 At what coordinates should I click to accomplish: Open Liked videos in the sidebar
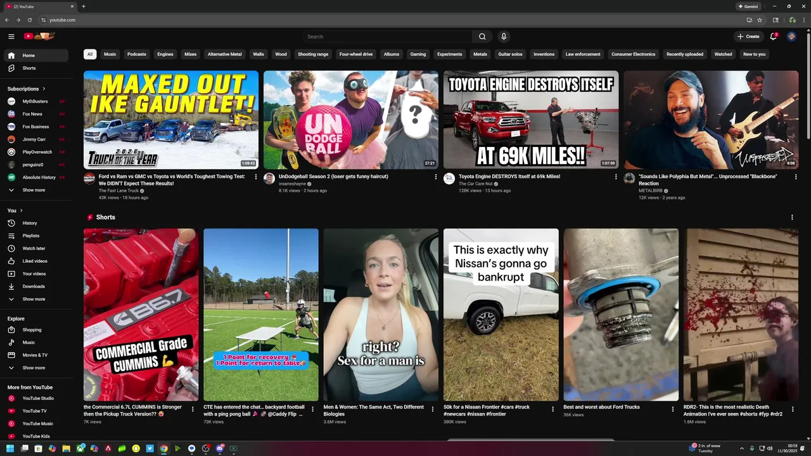click(35, 261)
